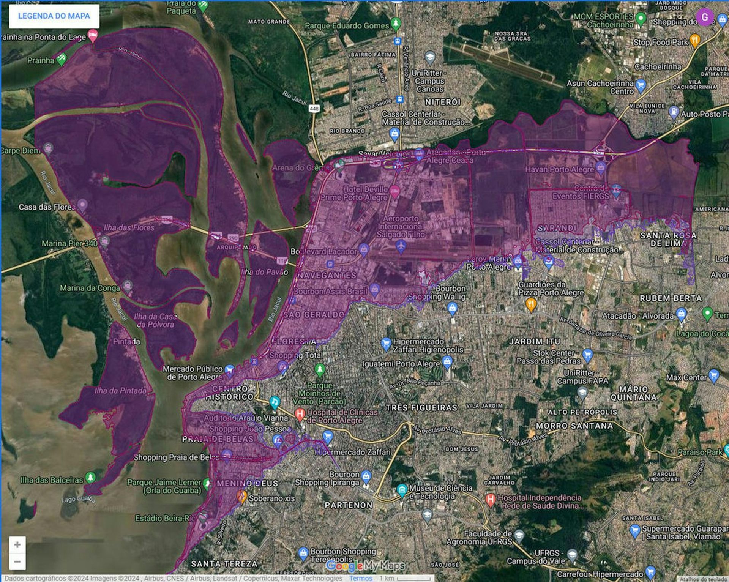729x582 pixels.
Task: Select the Soberano xis restaurant marker
Action: point(242,496)
